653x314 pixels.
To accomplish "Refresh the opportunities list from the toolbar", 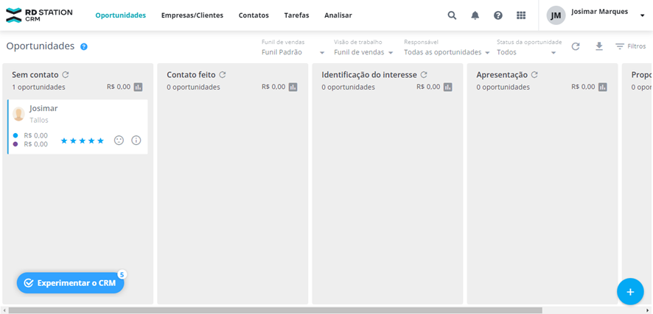I will click(576, 46).
